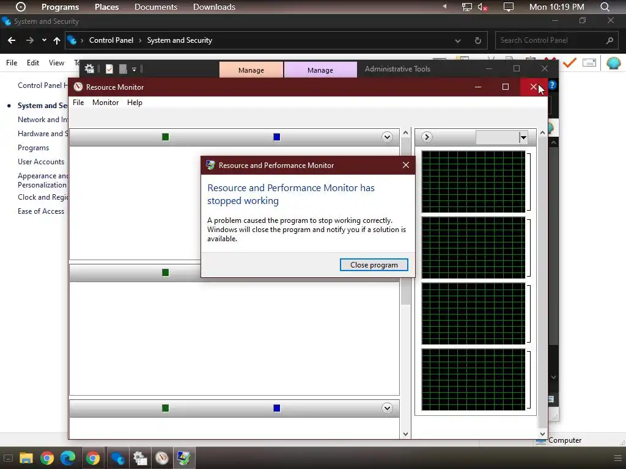Open the View menu in Control Panel window
The height and width of the screenshot is (469, 626).
[56, 63]
